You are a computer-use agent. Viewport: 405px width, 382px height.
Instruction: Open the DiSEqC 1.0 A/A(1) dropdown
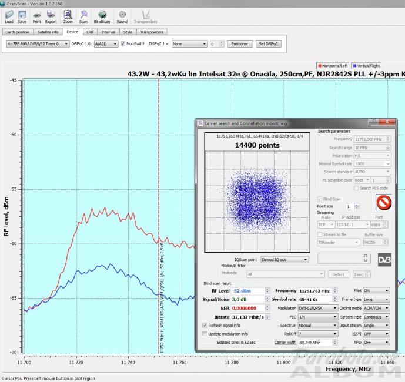[106, 44]
